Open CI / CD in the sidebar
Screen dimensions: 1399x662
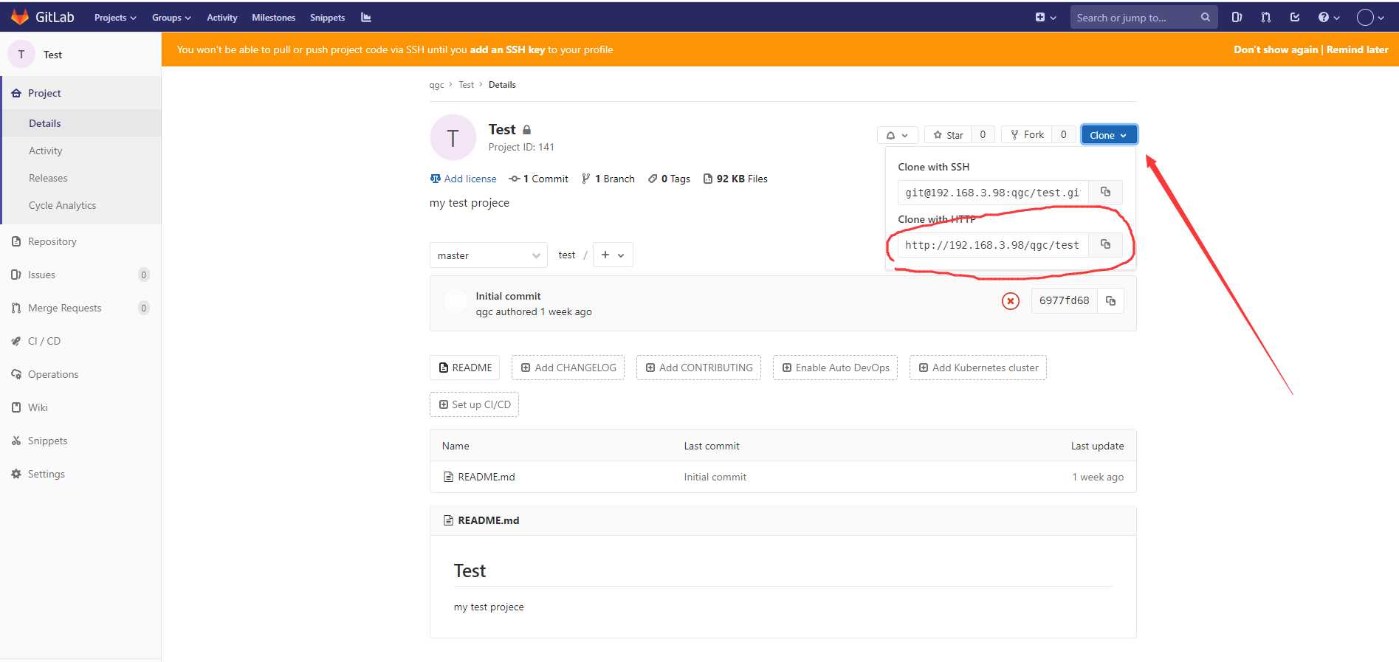click(x=80, y=341)
